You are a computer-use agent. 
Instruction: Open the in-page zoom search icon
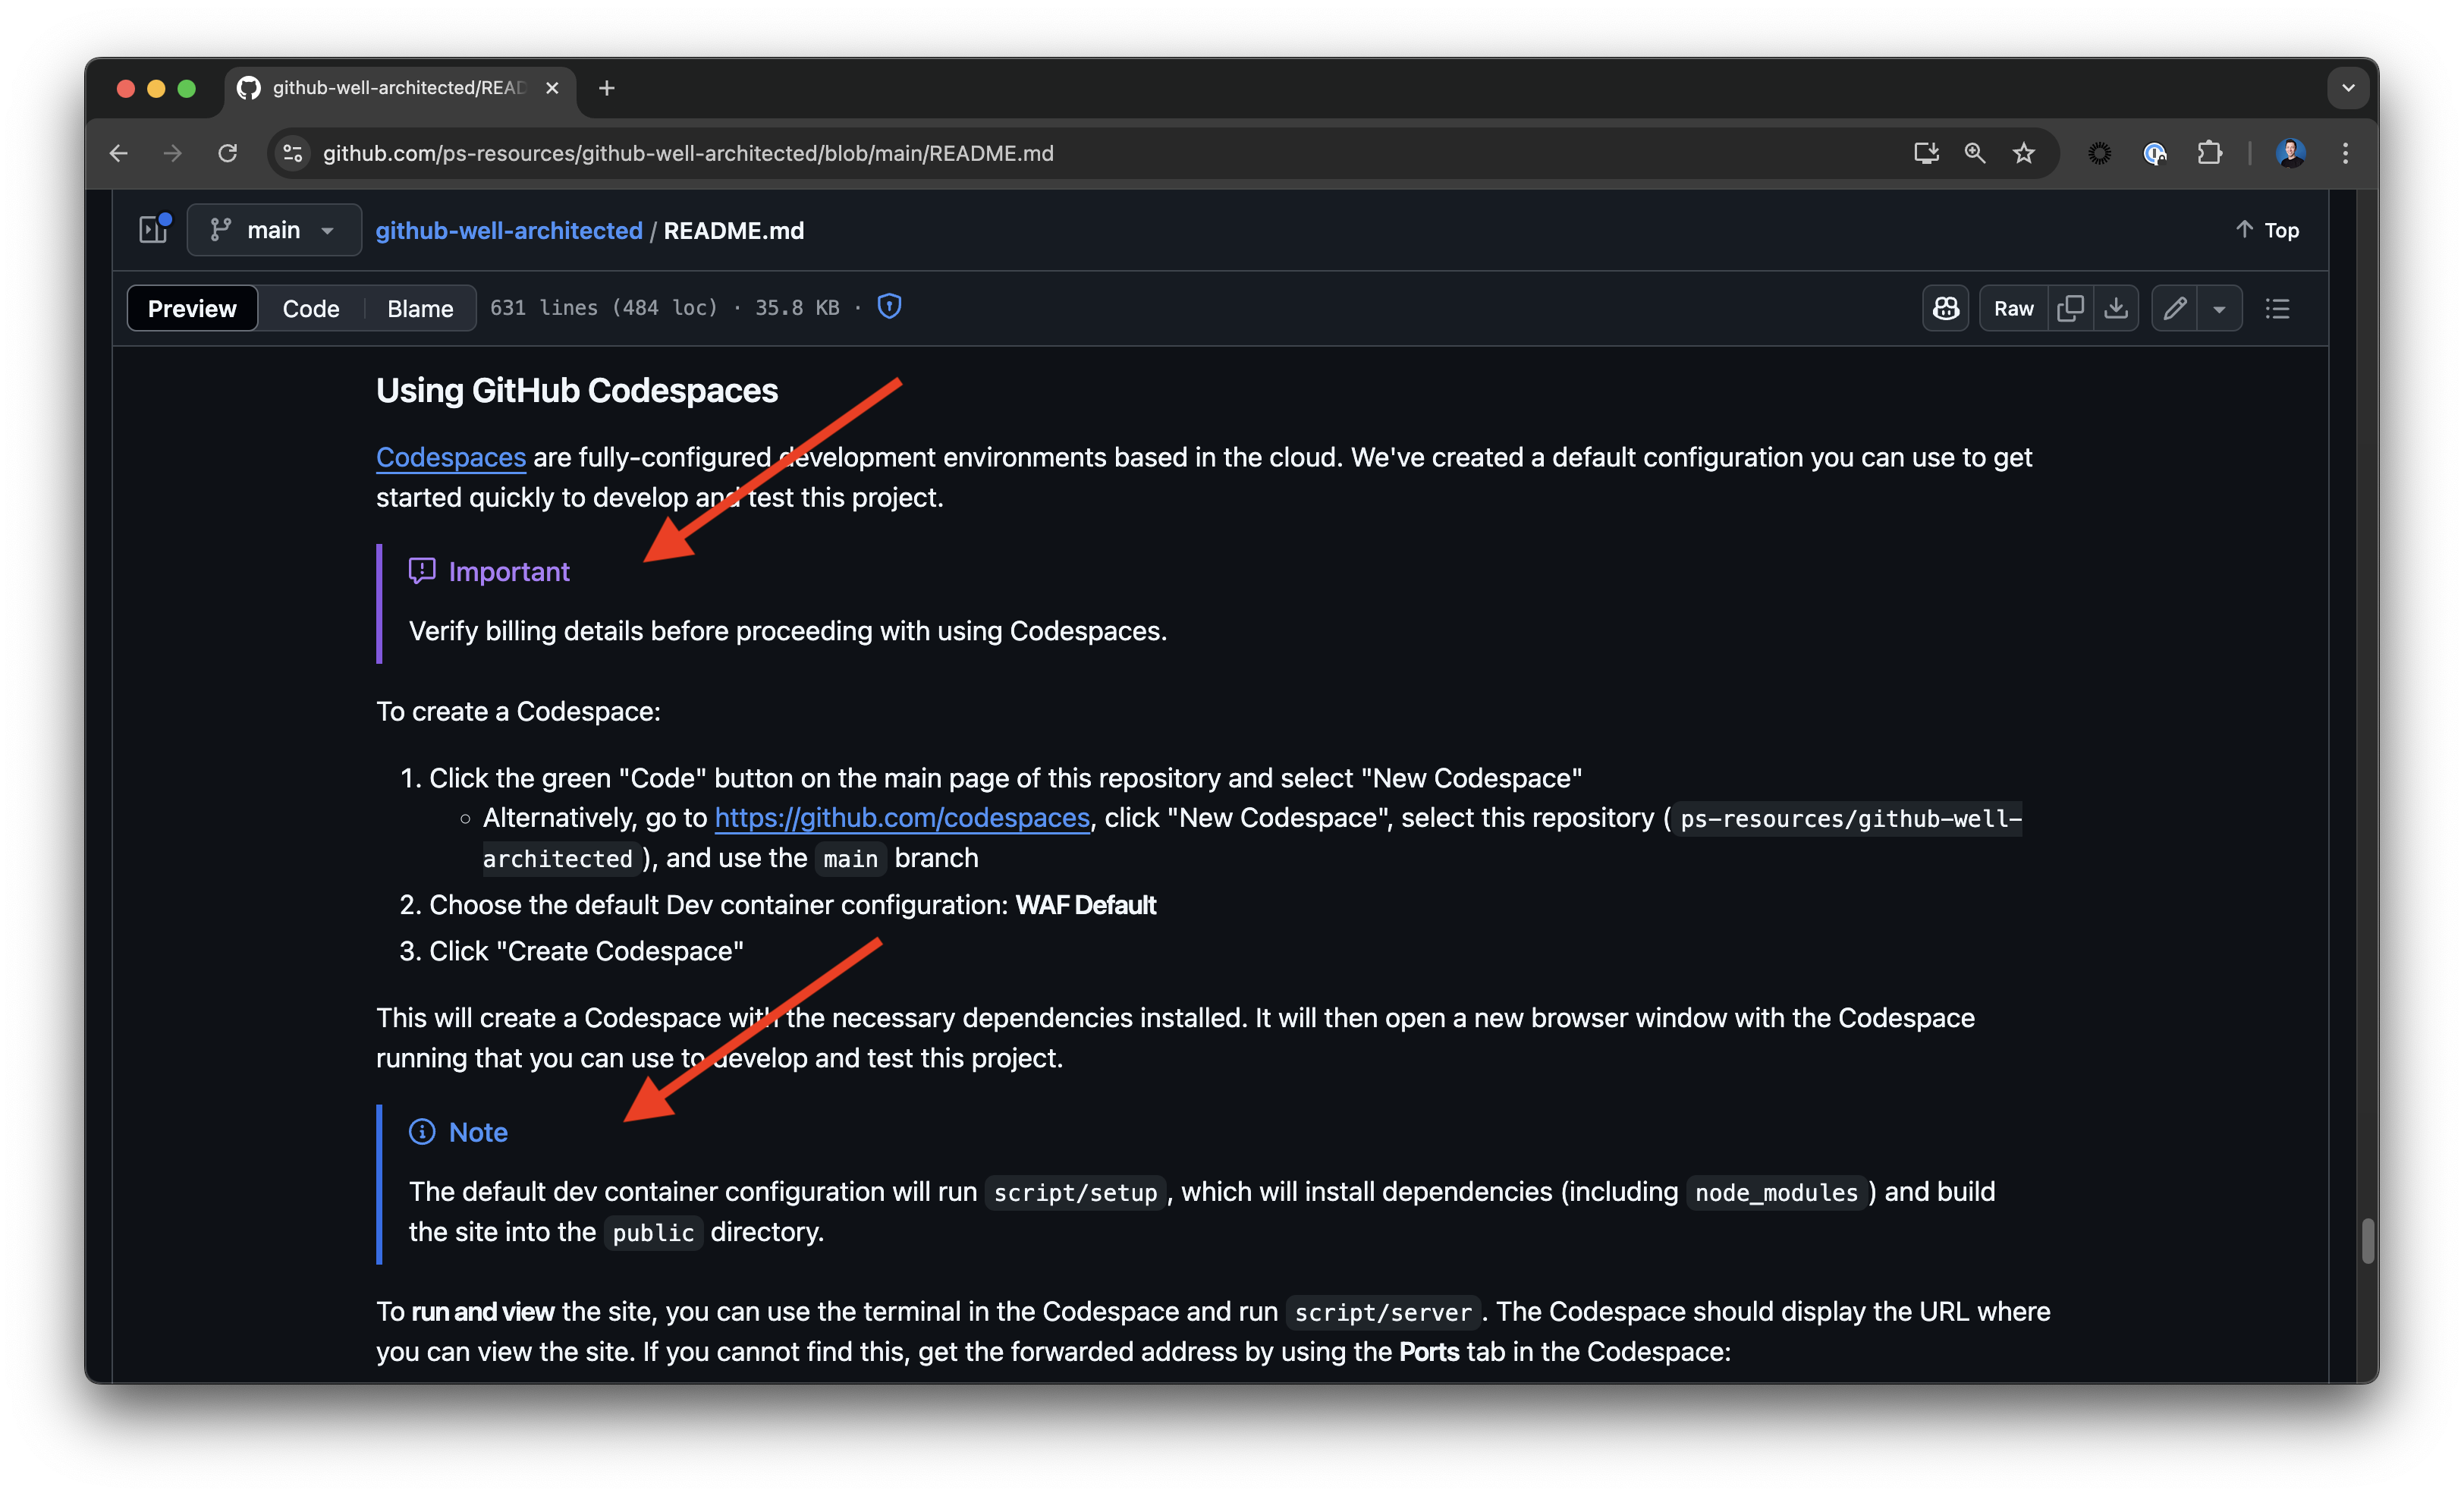(1973, 153)
